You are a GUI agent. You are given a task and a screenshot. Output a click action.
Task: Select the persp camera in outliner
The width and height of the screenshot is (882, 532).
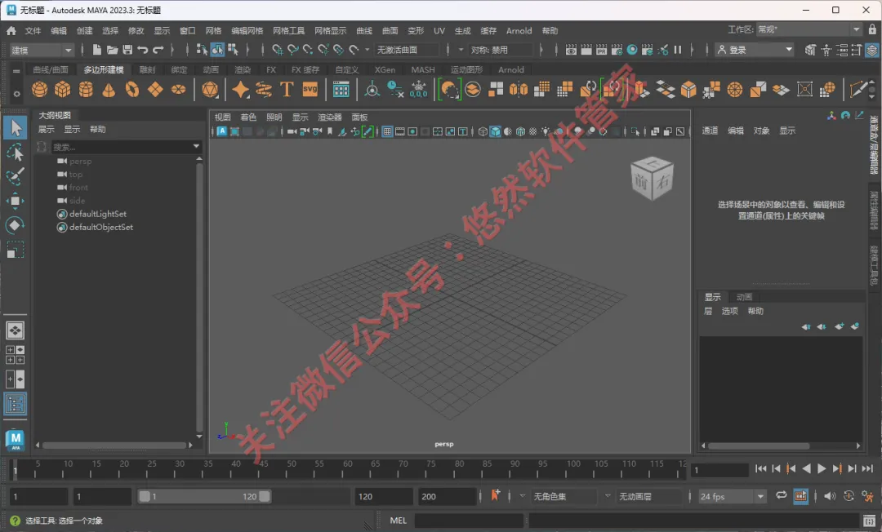[80, 162]
